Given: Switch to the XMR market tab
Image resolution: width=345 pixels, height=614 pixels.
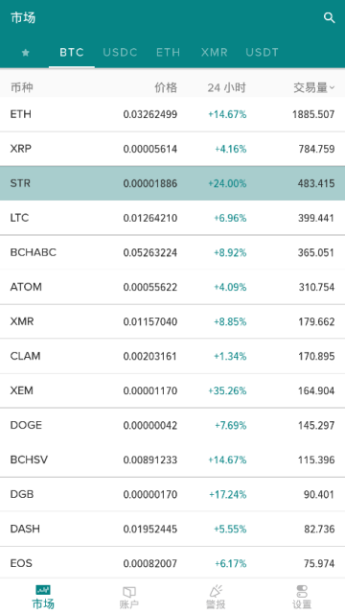Looking at the screenshot, I should pos(215,53).
